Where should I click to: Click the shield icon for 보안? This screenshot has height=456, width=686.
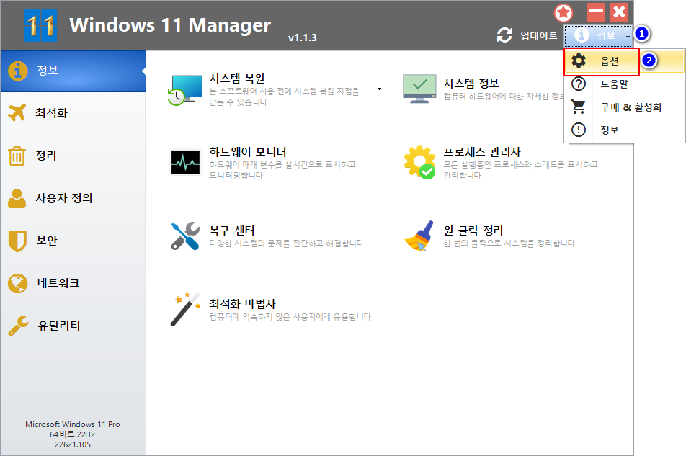17,241
